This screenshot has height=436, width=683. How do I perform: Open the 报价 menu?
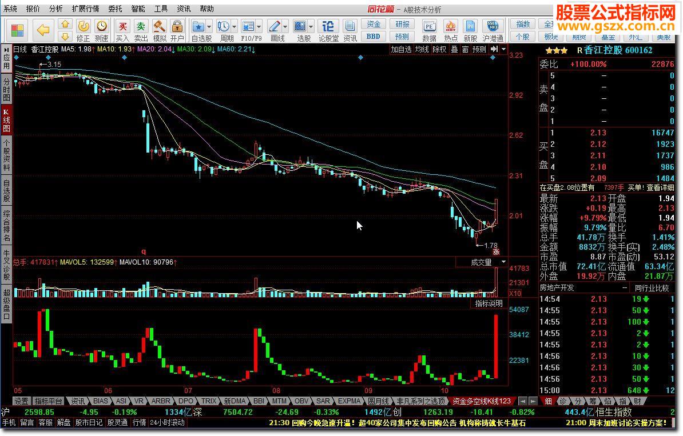pyautogui.click(x=33, y=9)
